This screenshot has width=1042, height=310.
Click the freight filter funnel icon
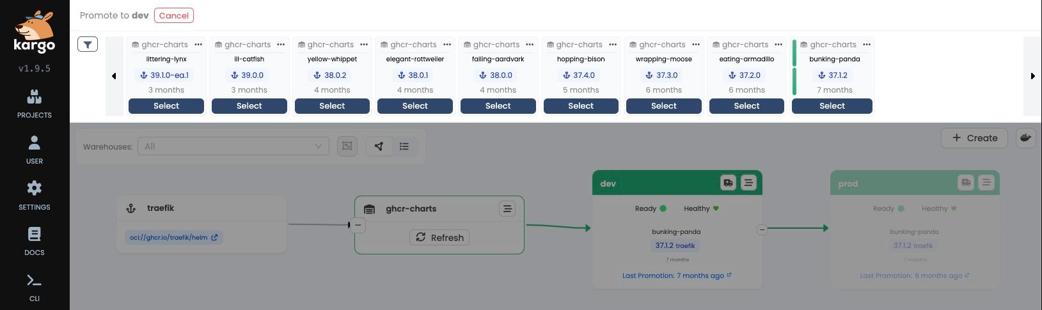[x=88, y=45]
